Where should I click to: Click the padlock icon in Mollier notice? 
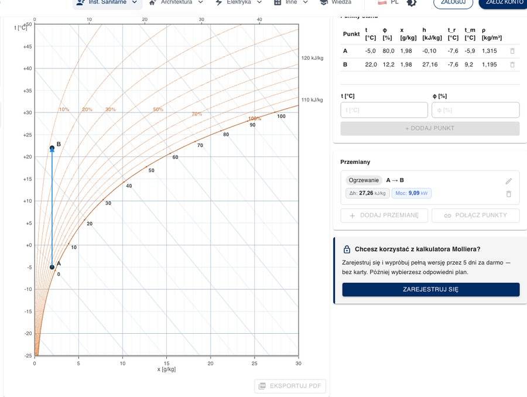click(347, 249)
